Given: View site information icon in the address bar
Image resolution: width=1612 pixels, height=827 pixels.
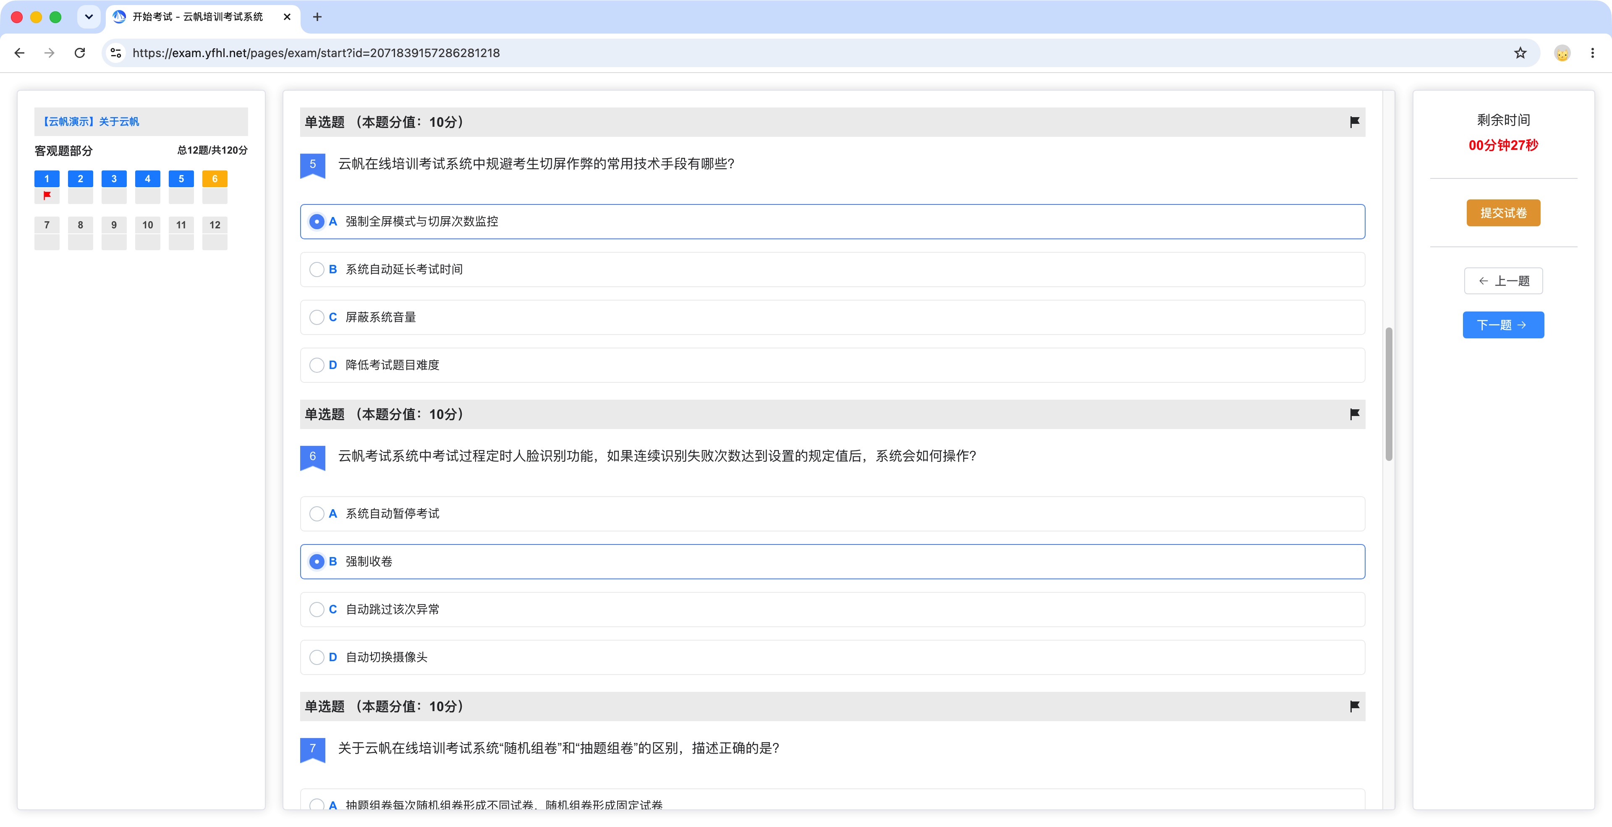Looking at the screenshot, I should (116, 53).
